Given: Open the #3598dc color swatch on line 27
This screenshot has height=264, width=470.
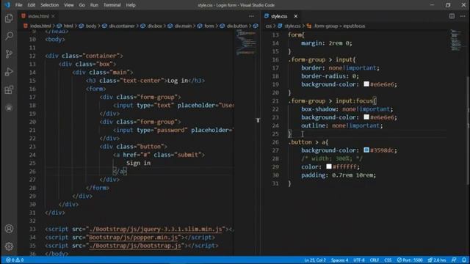Looking at the screenshot, I should pos(366,150).
